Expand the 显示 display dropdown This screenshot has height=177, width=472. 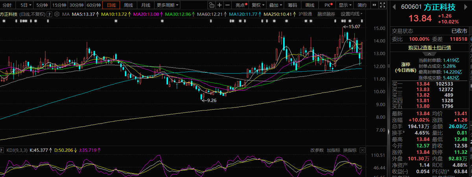coord(345,5)
